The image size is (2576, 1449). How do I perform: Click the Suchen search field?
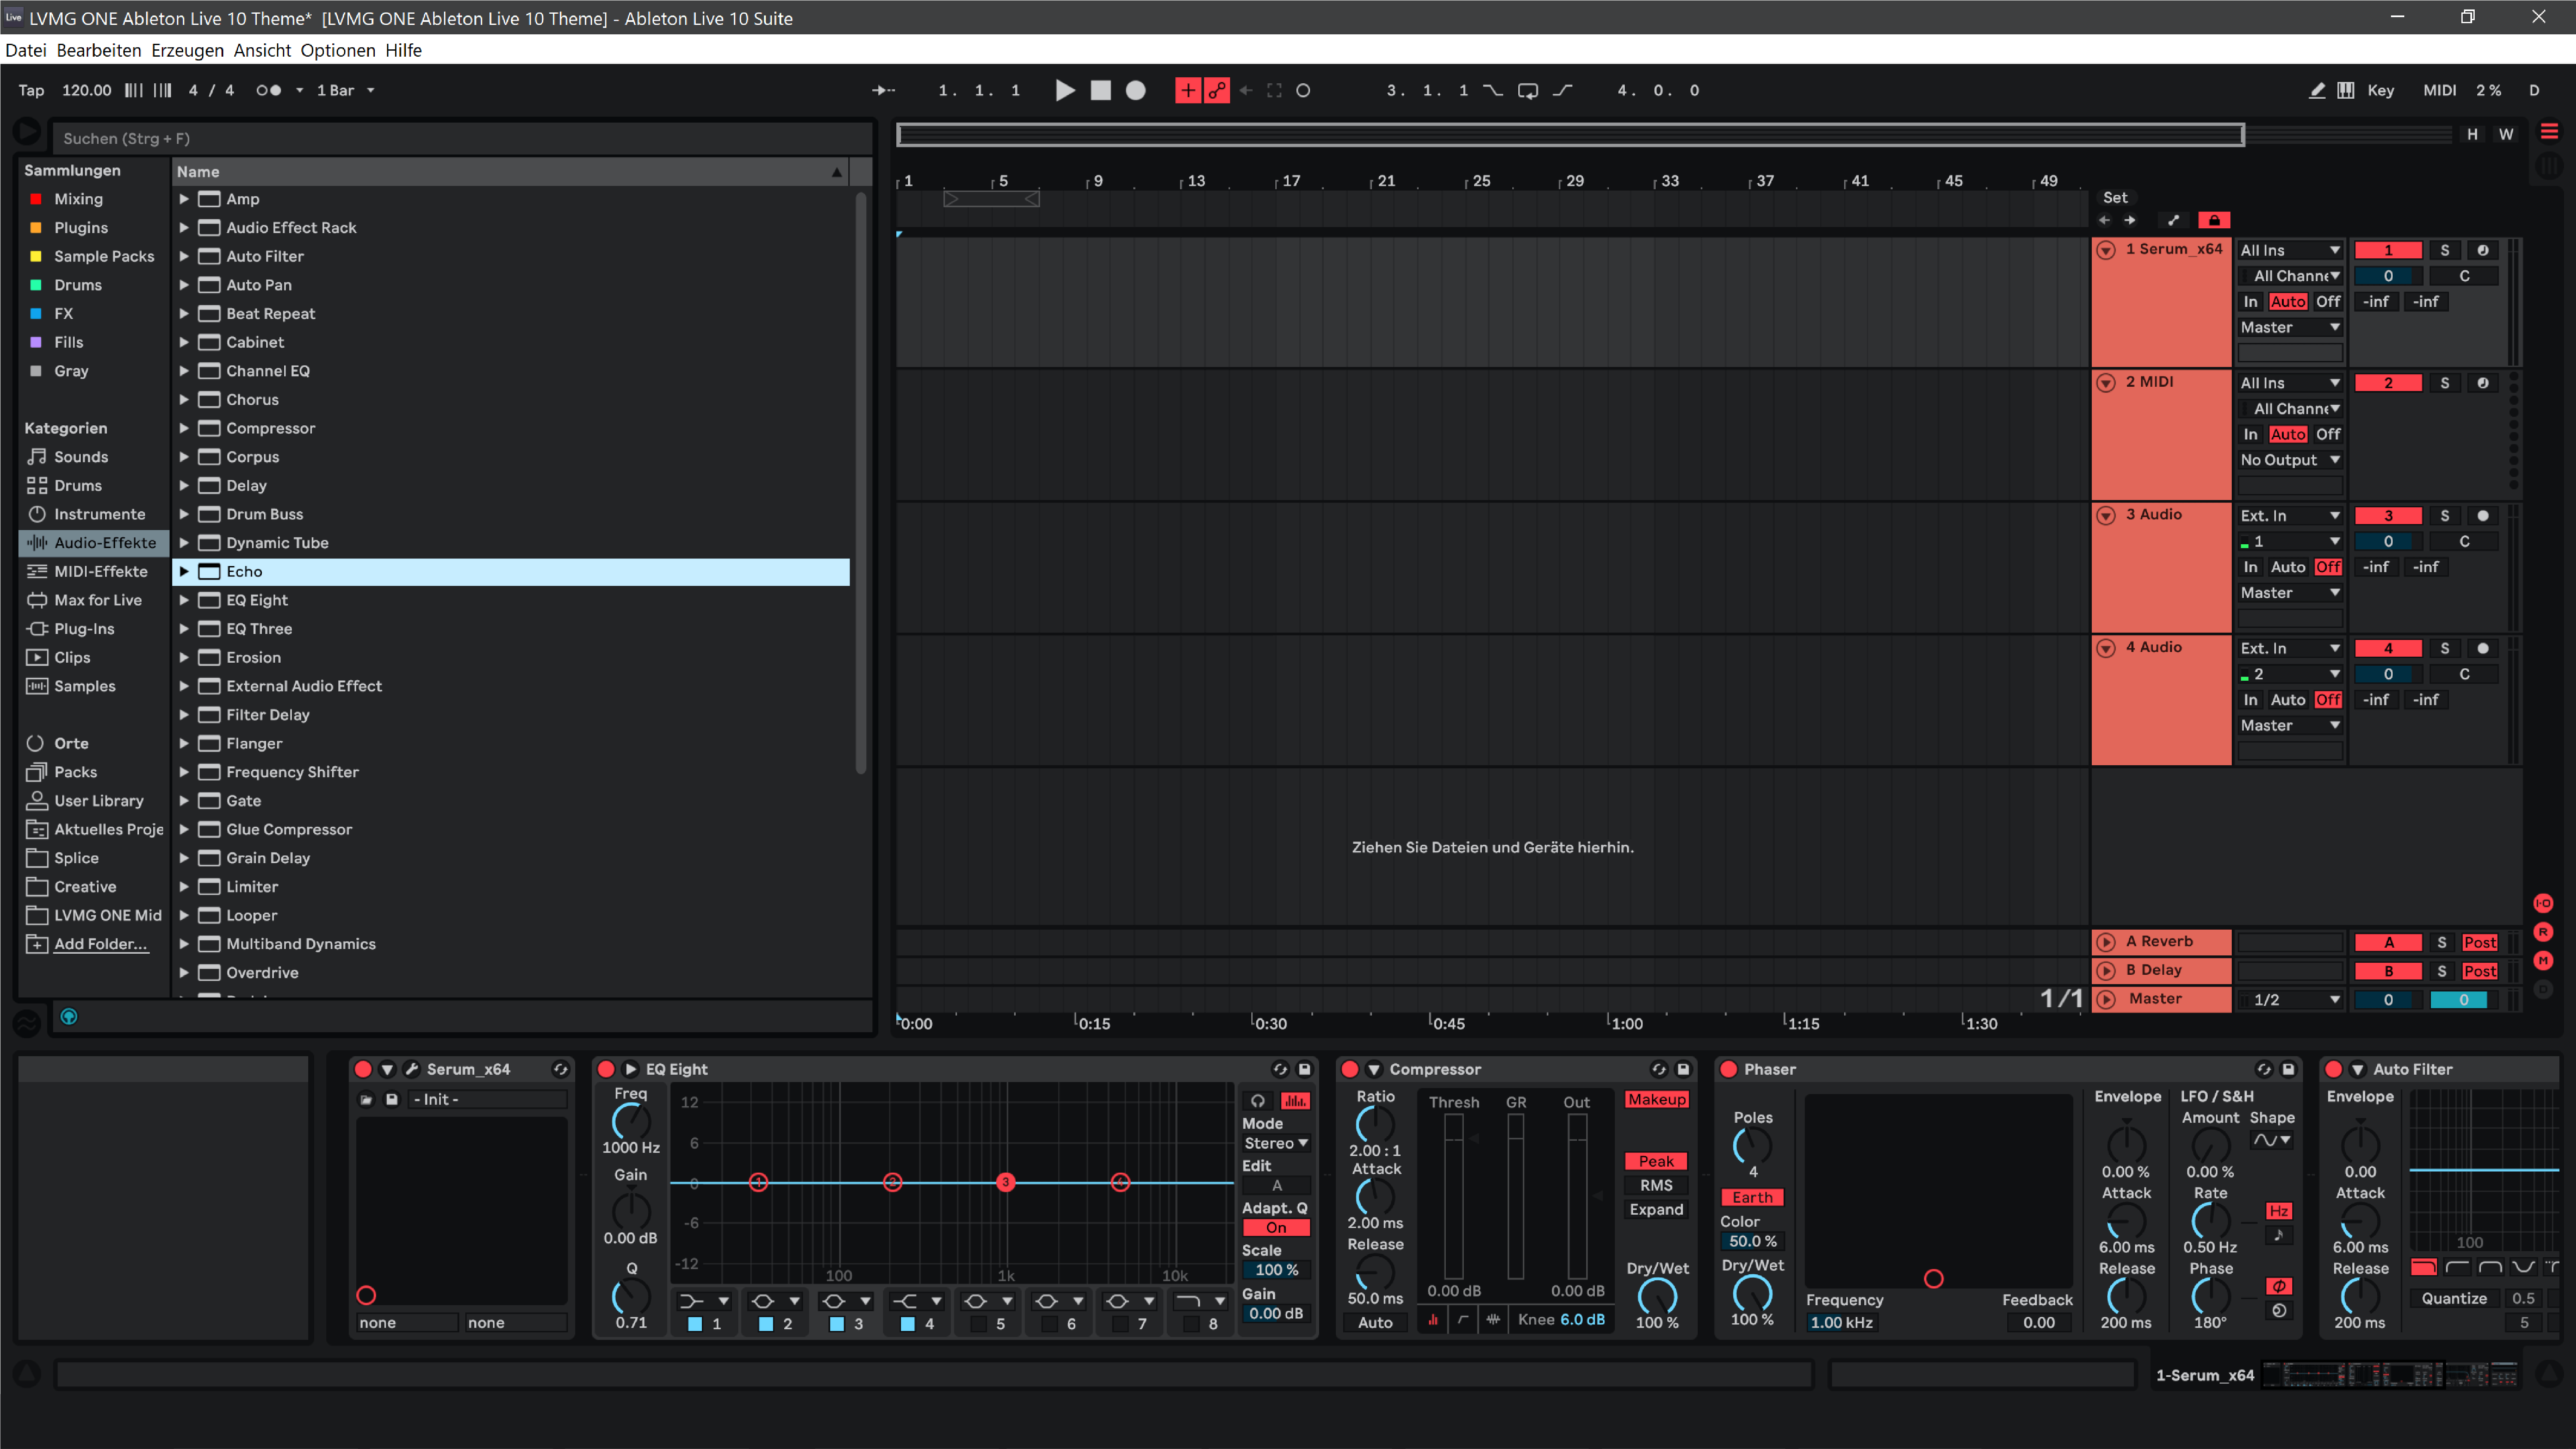[x=460, y=138]
